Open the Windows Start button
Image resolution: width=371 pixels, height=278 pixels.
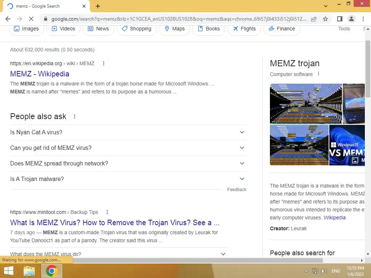(x=9, y=271)
